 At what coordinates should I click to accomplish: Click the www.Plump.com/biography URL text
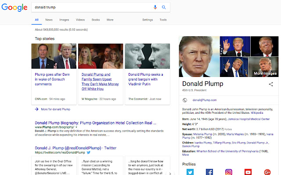(54, 127)
